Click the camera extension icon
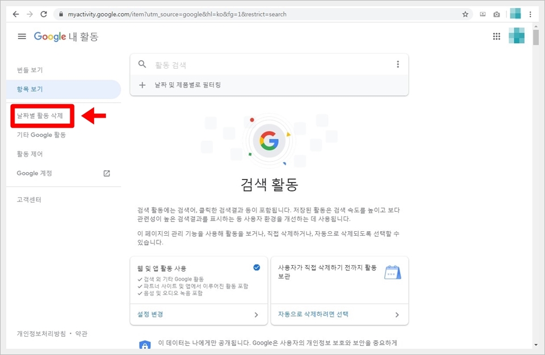Screen dimensions: 545x355 pos(497,14)
